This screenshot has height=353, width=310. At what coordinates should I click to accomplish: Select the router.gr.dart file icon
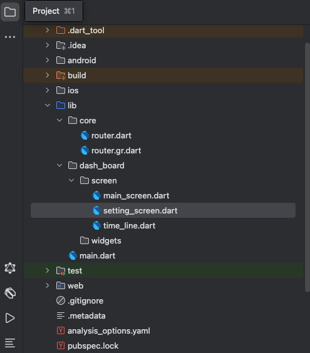click(x=85, y=150)
